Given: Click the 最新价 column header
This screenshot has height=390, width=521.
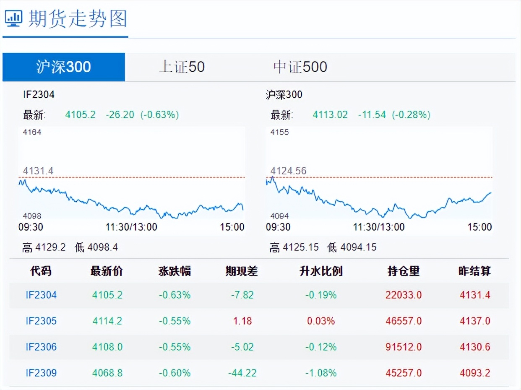Looking at the screenshot, I should [x=106, y=271].
